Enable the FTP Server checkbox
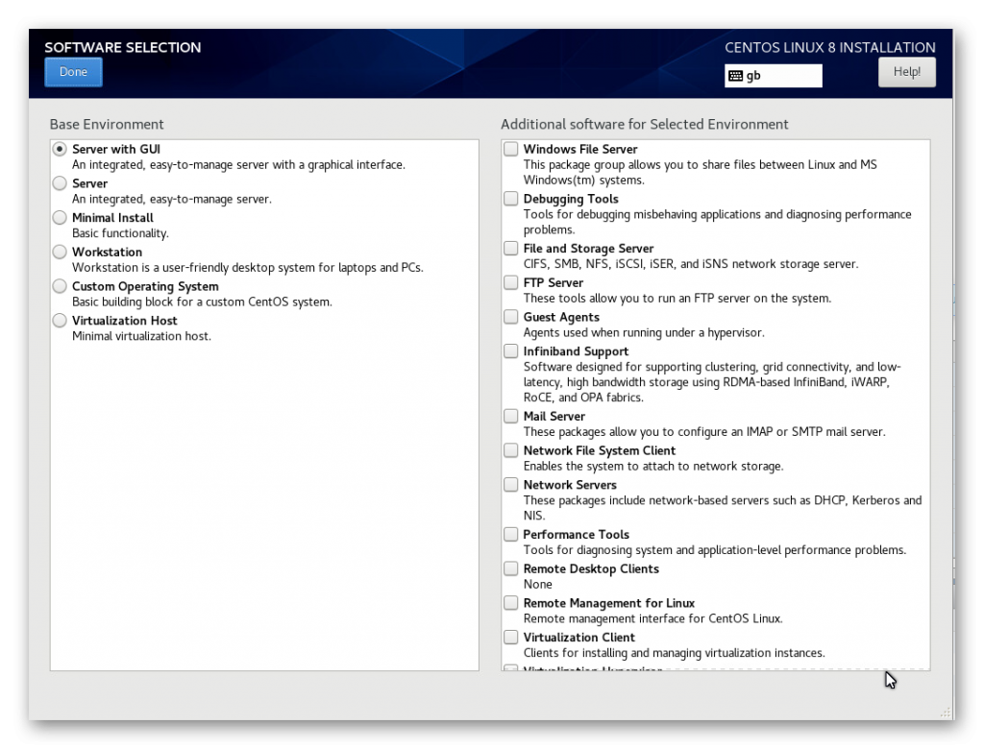The width and height of the screenshot is (984, 749). 511,282
